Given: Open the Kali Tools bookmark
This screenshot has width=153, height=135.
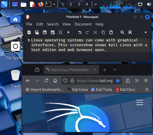Looking at the screenshot, I should coord(101,90).
